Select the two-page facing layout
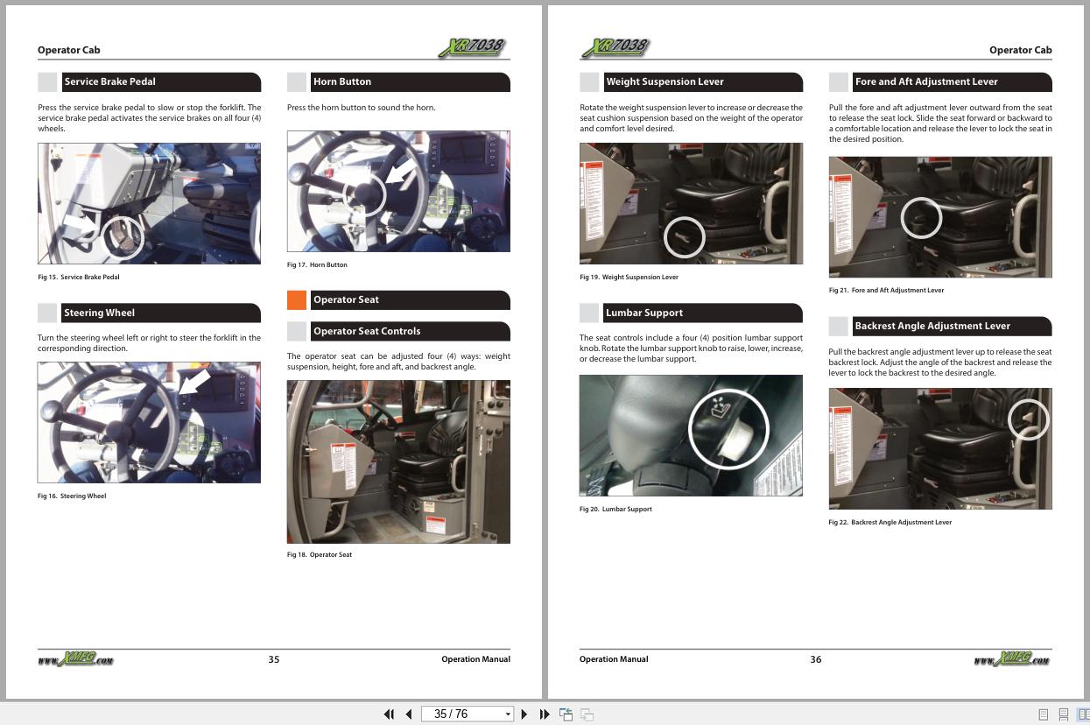Viewport: 1090px width, 725px height. click(x=1083, y=714)
